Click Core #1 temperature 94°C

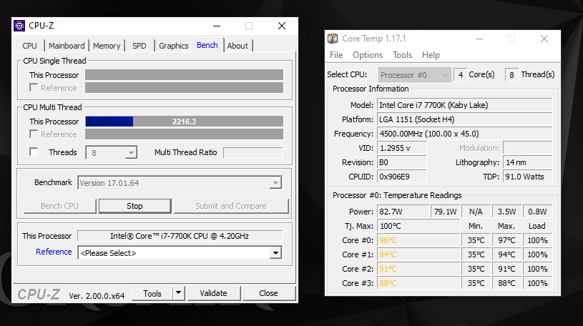[418, 255]
